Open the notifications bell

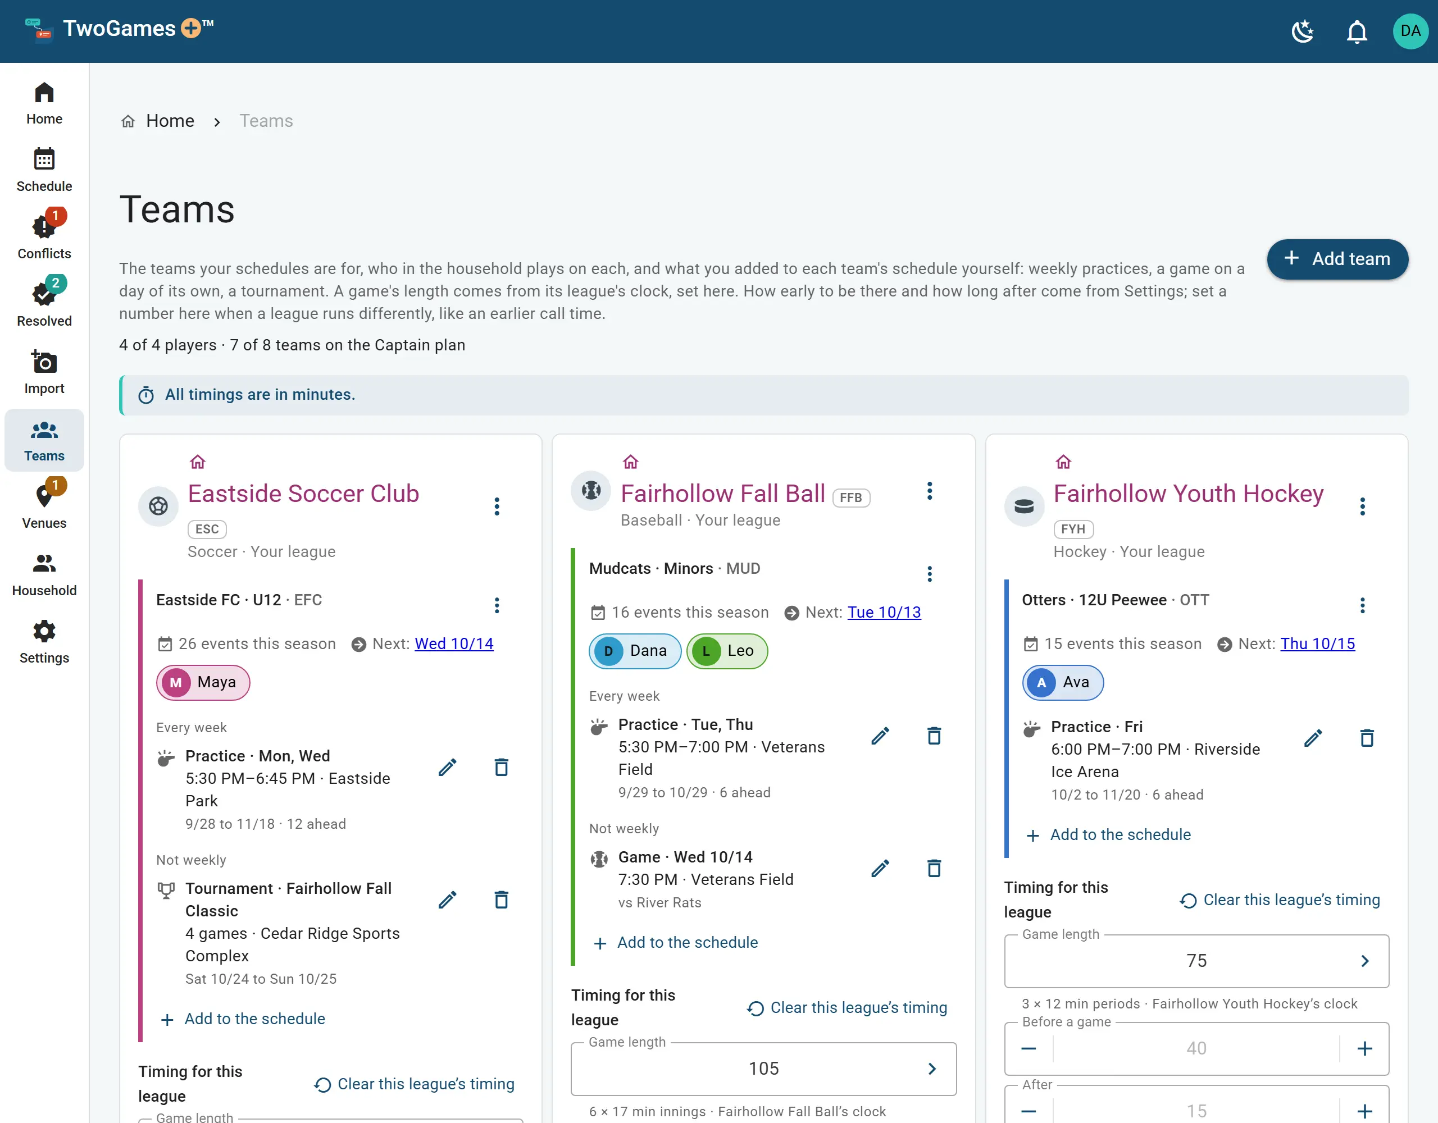pyautogui.click(x=1357, y=31)
